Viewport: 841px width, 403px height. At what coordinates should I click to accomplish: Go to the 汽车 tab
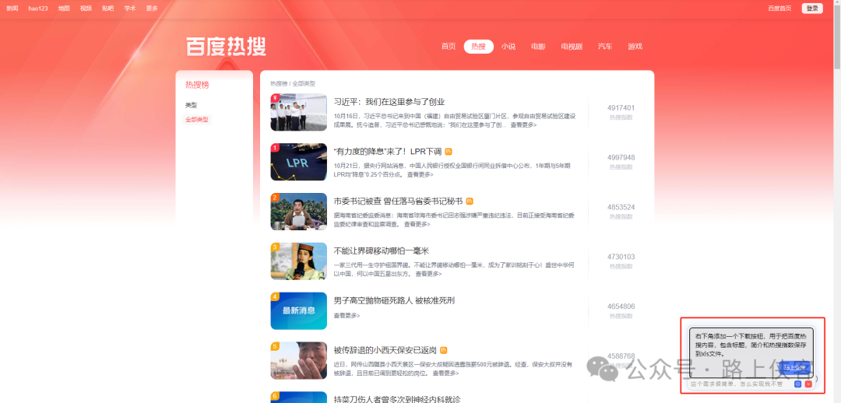pos(605,47)
